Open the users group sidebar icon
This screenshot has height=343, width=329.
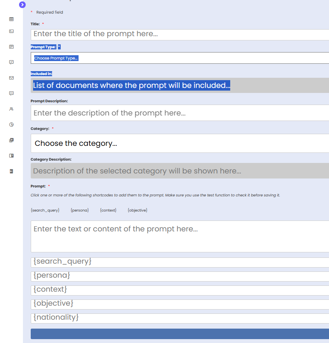[x=11, y=109]
